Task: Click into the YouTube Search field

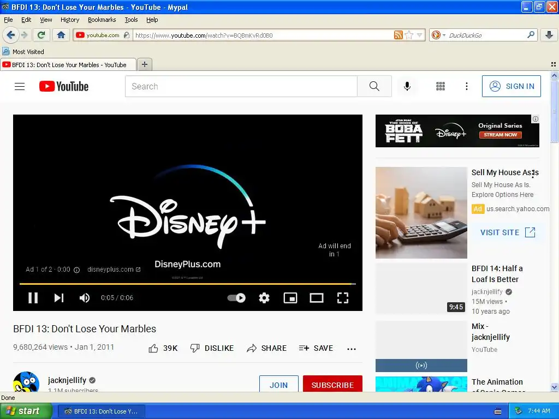Action: (x=241, y=86)
